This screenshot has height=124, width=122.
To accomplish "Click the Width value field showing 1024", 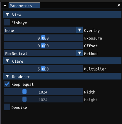I will coord(43,92).
